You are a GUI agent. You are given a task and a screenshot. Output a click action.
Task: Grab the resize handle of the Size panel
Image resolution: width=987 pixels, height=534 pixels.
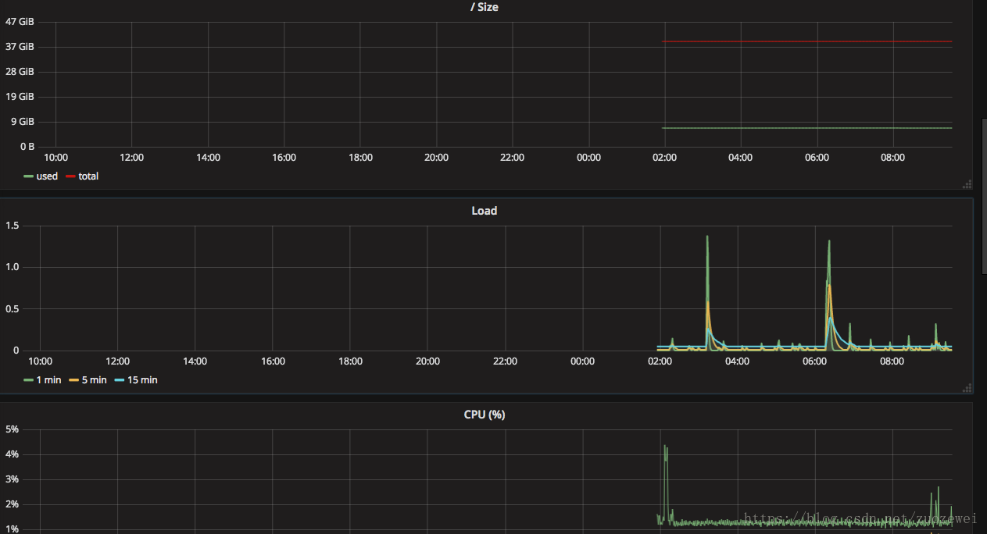[x=967, y=184]
